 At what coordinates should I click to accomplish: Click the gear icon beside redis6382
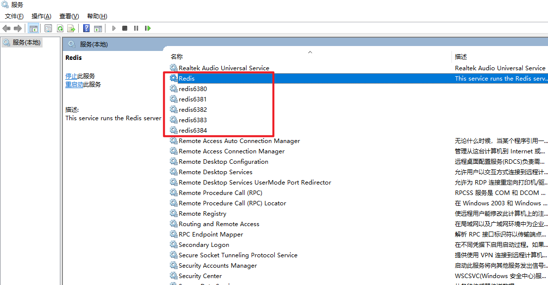(174, 109)
